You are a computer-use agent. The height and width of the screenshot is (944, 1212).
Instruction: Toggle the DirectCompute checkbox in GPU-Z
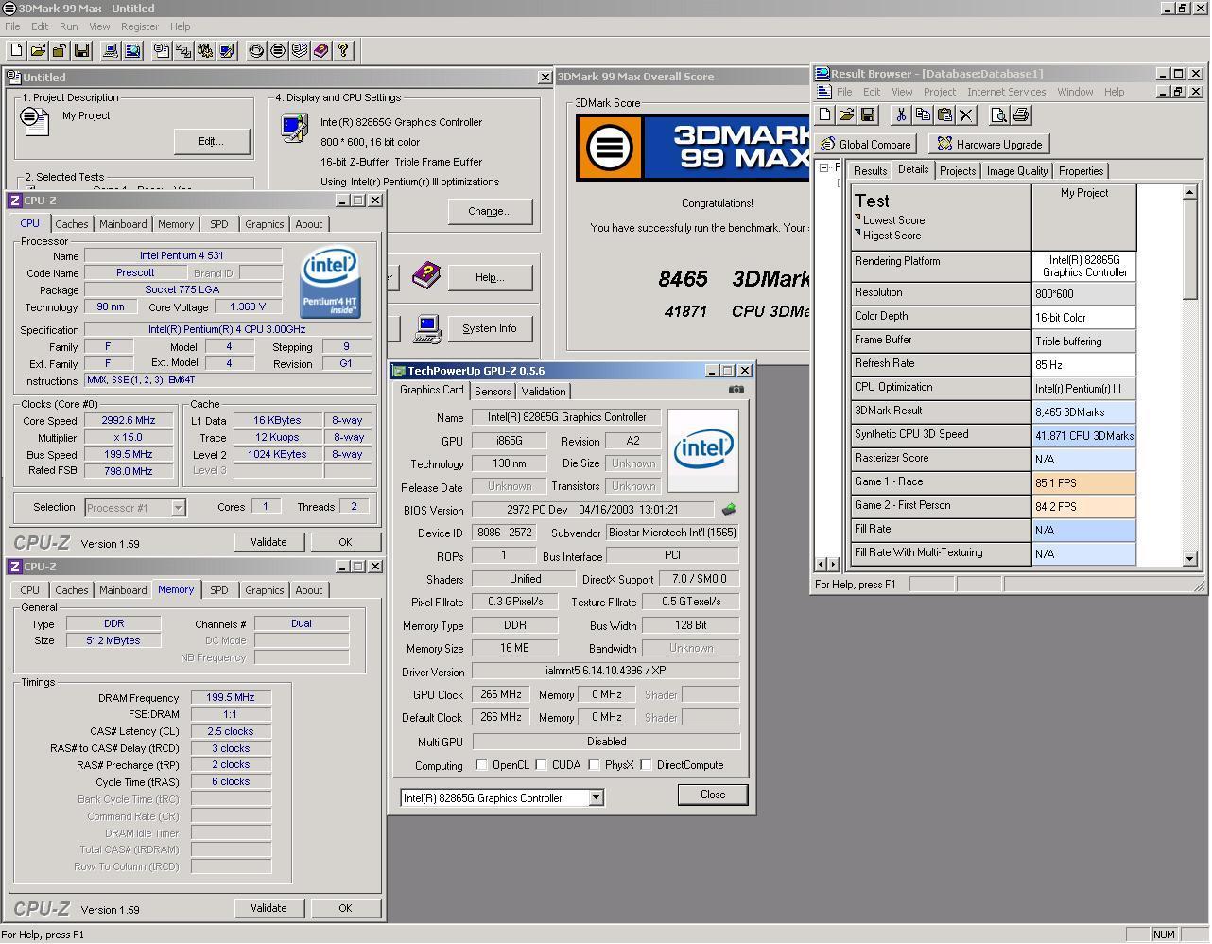tap(647, 765)
